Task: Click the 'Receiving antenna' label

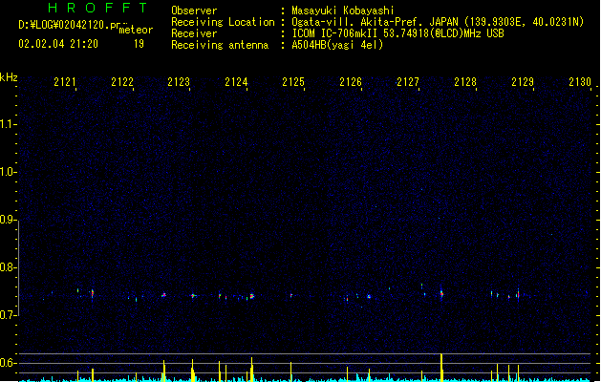Action: coord(220,45)
